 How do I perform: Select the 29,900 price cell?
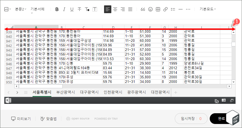150,63
